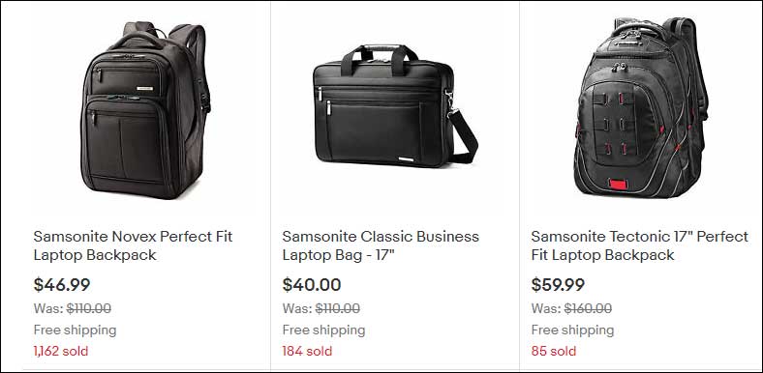Image resolution: width=763 pixels, height=373 pixels.
Task: Click the 85 sold label
Action: point(553,351)
